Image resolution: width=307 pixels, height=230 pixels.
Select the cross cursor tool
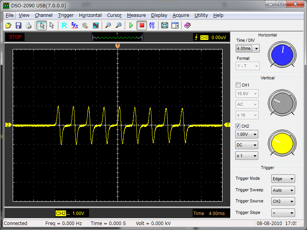pos(42,25)
